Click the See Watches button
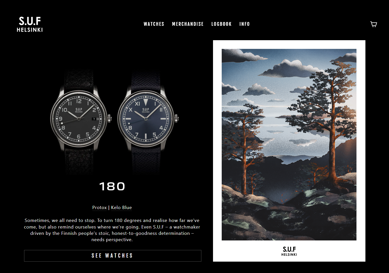The width and height of the screenshot is (389, 273). (113, 256)
